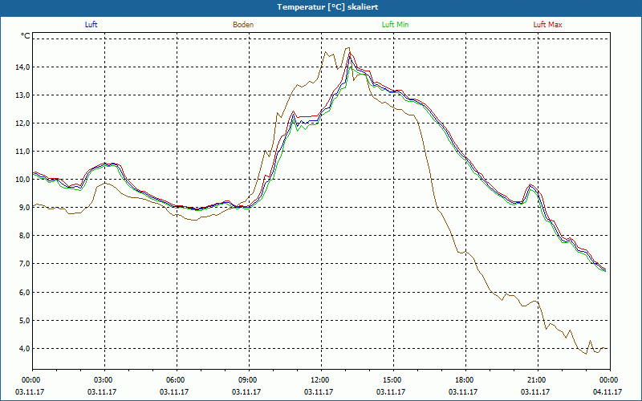This screenshot has width=642, height=401.
Task: Click the '10,0' y-axis value
Action: click(x=22, y=180)
